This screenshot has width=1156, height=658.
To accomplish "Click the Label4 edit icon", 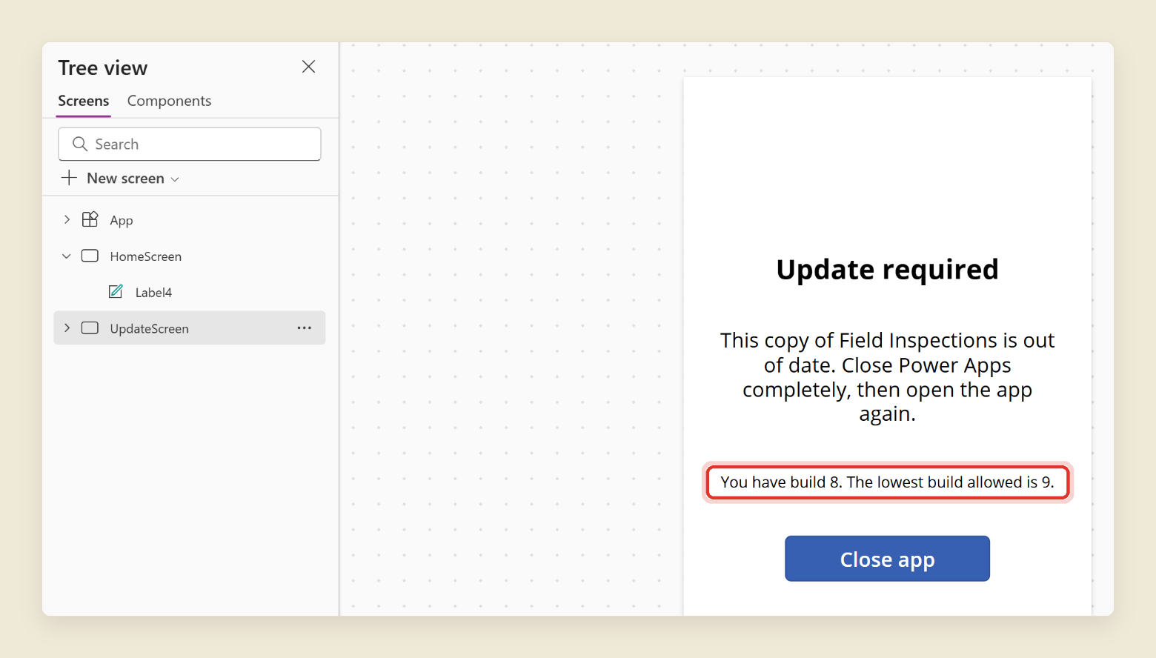I will [x=116, y=292].
